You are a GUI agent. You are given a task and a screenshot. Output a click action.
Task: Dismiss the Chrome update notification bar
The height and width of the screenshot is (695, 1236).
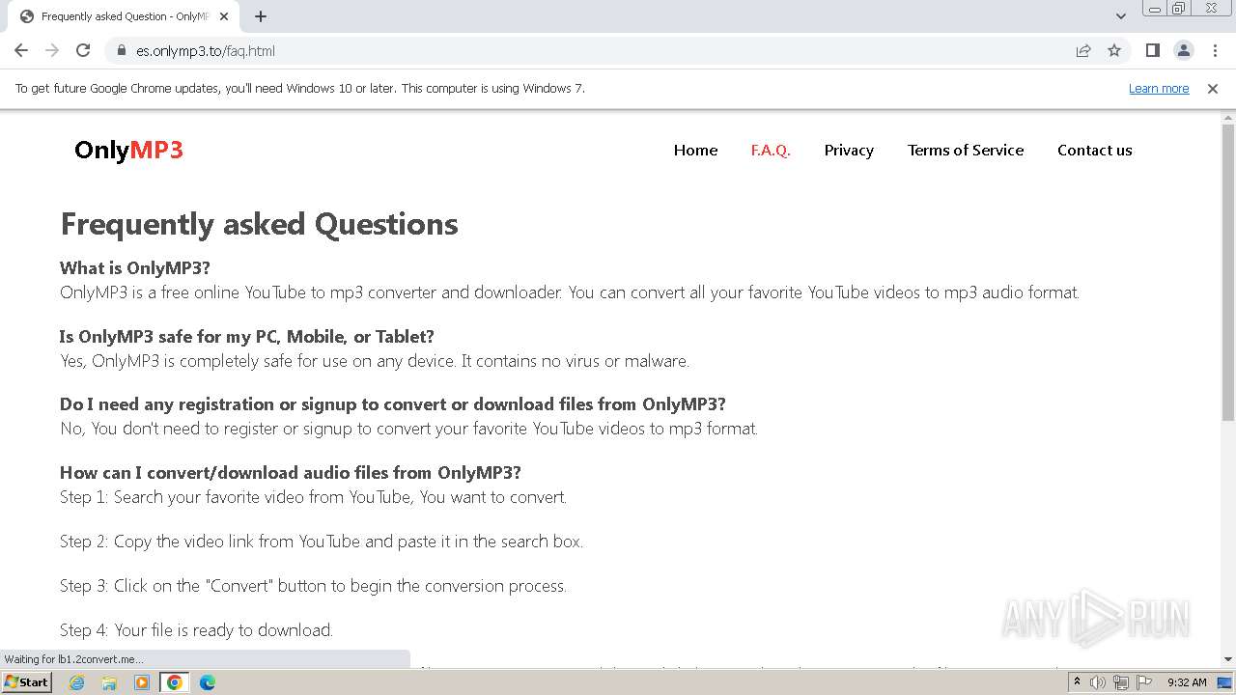[x=1213, y=89]
